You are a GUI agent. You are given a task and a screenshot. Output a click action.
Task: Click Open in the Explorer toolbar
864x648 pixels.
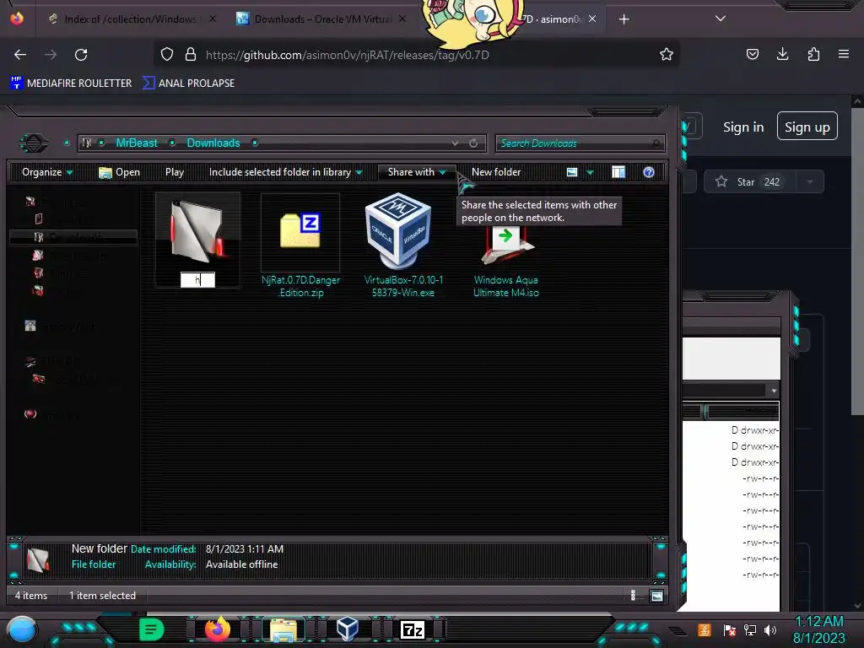pyautogui.click(x=119, y=172)
